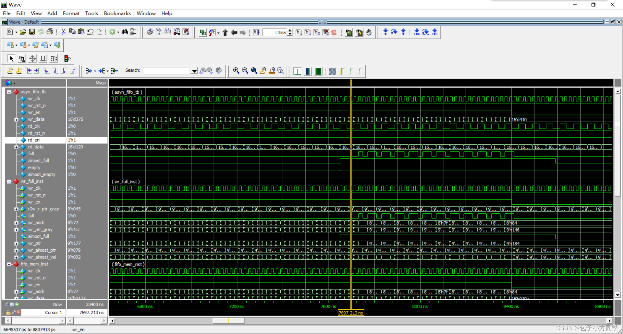Image resolution: width=623 pixels, height=334 pixels.
Task: Toggle the Two Cursor mode tool
Action: pyautogui.click(x=43, y=59)
